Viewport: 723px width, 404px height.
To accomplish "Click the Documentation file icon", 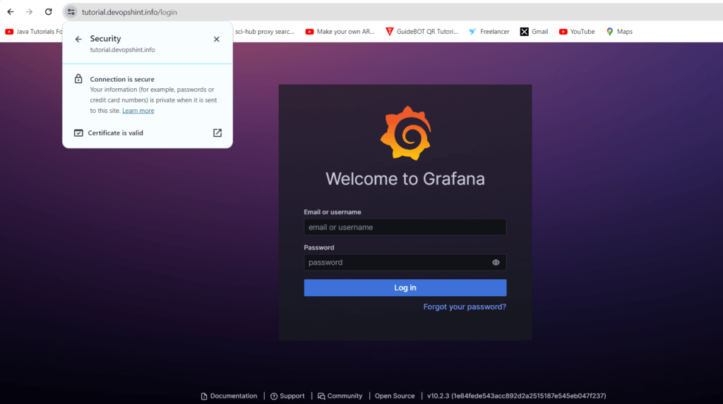I will [x=204, y=396].
